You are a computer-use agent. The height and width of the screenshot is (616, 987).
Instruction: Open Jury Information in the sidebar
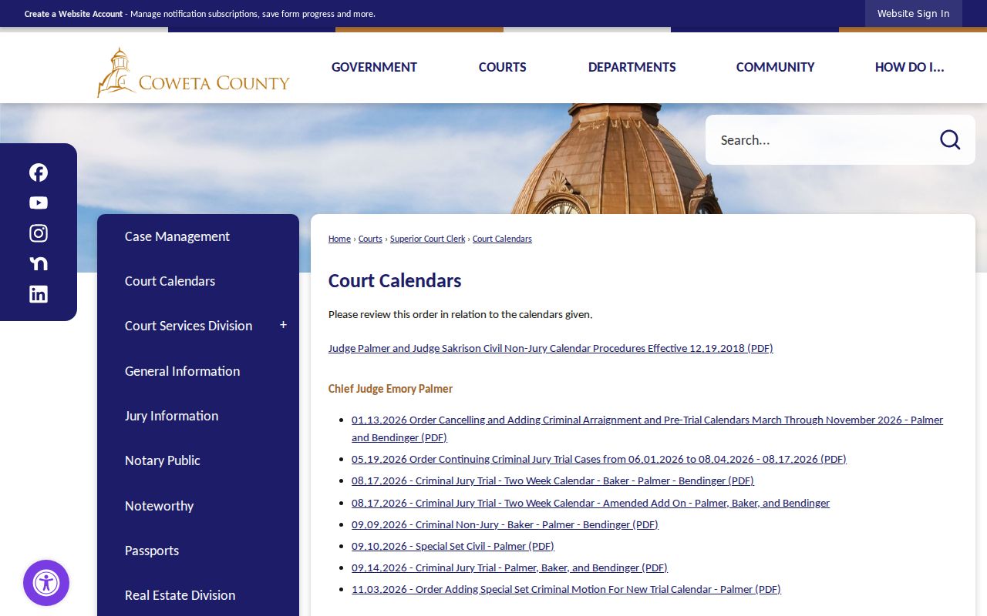[171, 416]
